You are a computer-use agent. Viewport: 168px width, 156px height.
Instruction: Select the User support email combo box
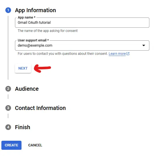82,45
